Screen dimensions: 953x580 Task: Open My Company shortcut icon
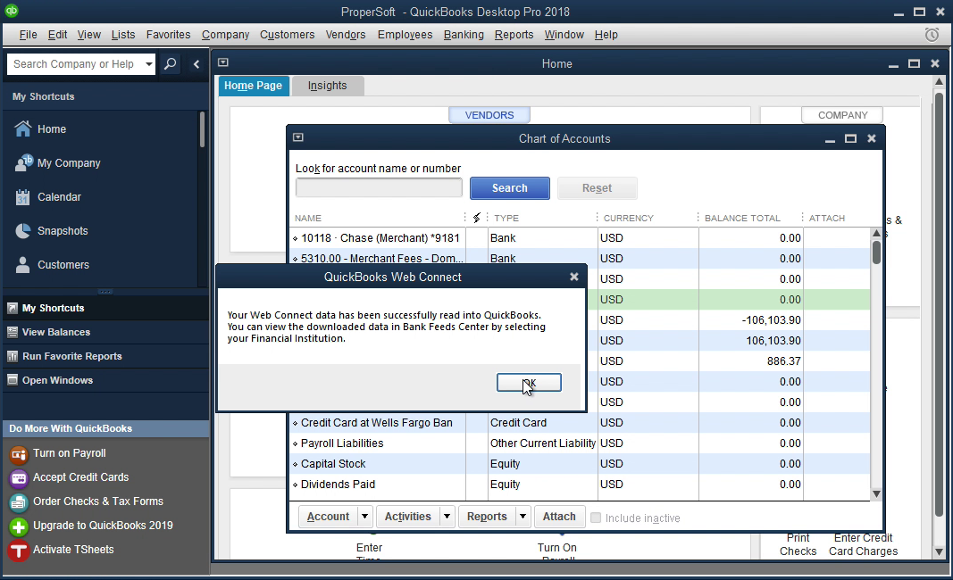[x=24, y=162]
